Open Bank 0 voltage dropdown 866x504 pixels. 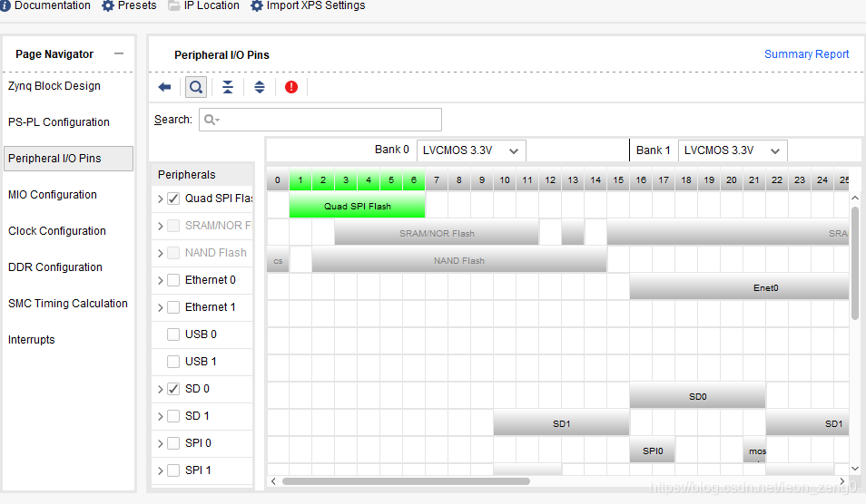coord(471,150)
